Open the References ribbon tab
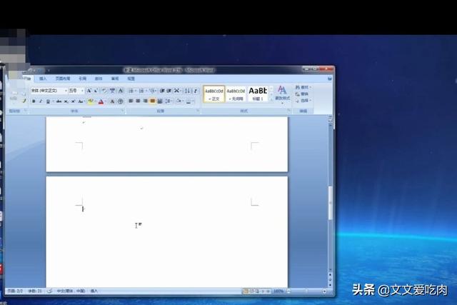 (83, 79)
